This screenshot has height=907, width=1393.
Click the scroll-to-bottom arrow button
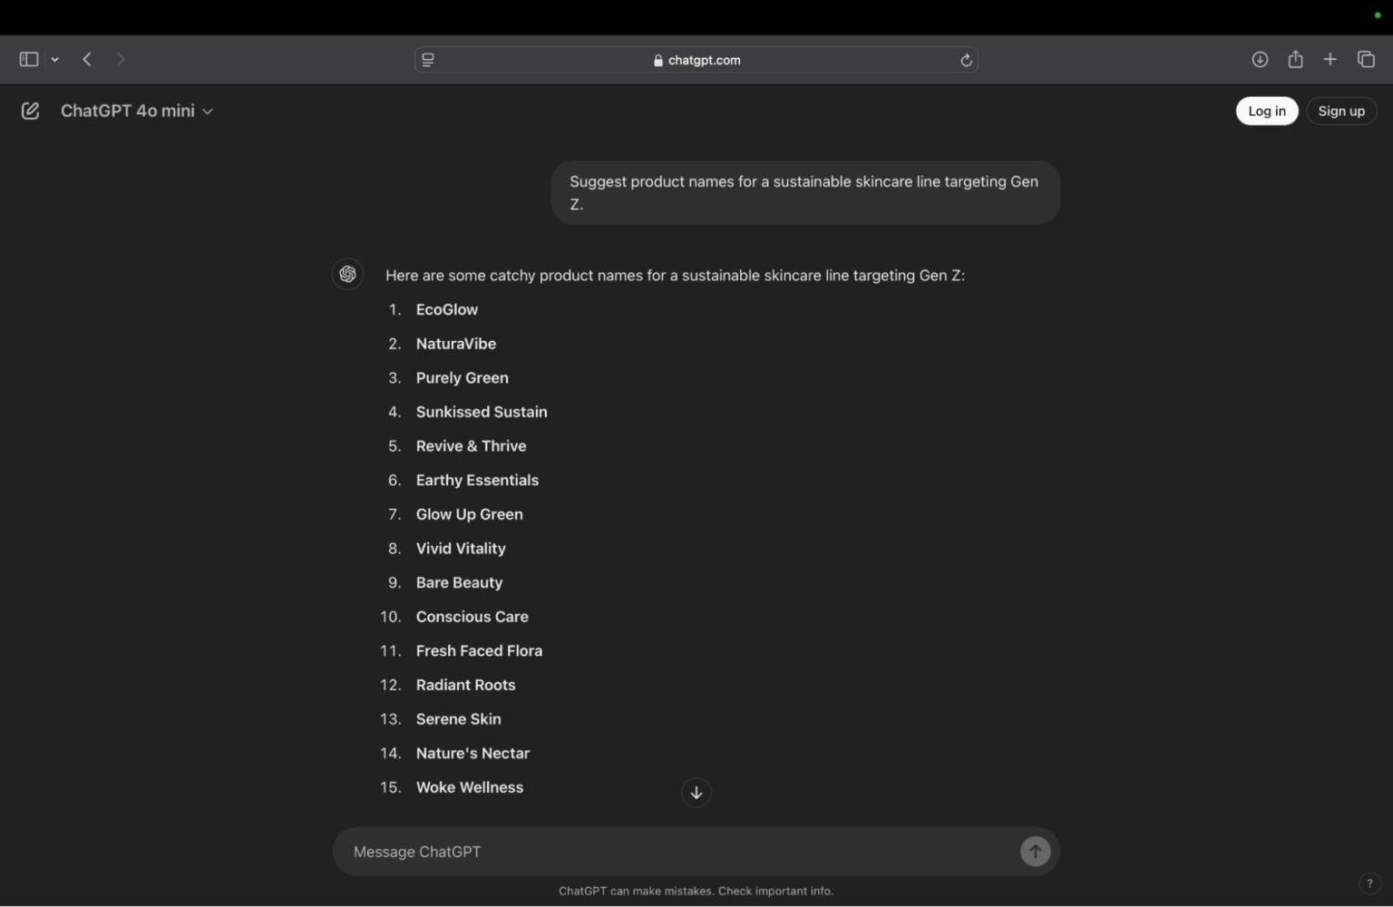[x=696, y=792]
